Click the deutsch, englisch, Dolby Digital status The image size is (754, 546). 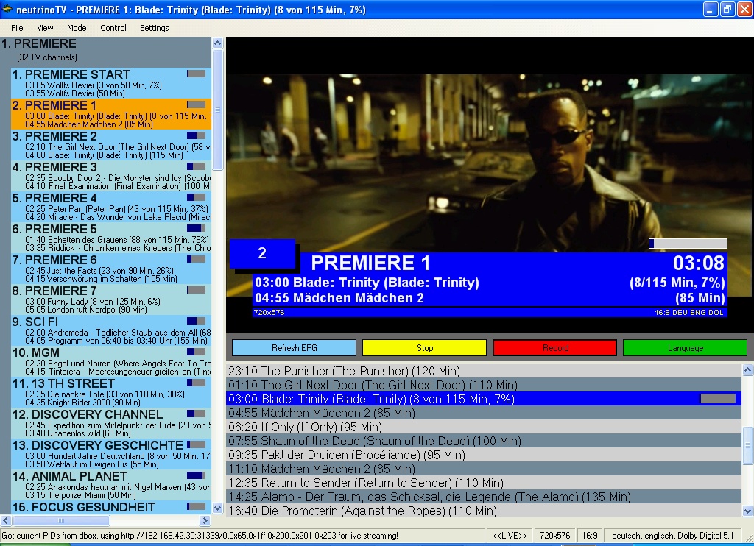tap(673, 536)
